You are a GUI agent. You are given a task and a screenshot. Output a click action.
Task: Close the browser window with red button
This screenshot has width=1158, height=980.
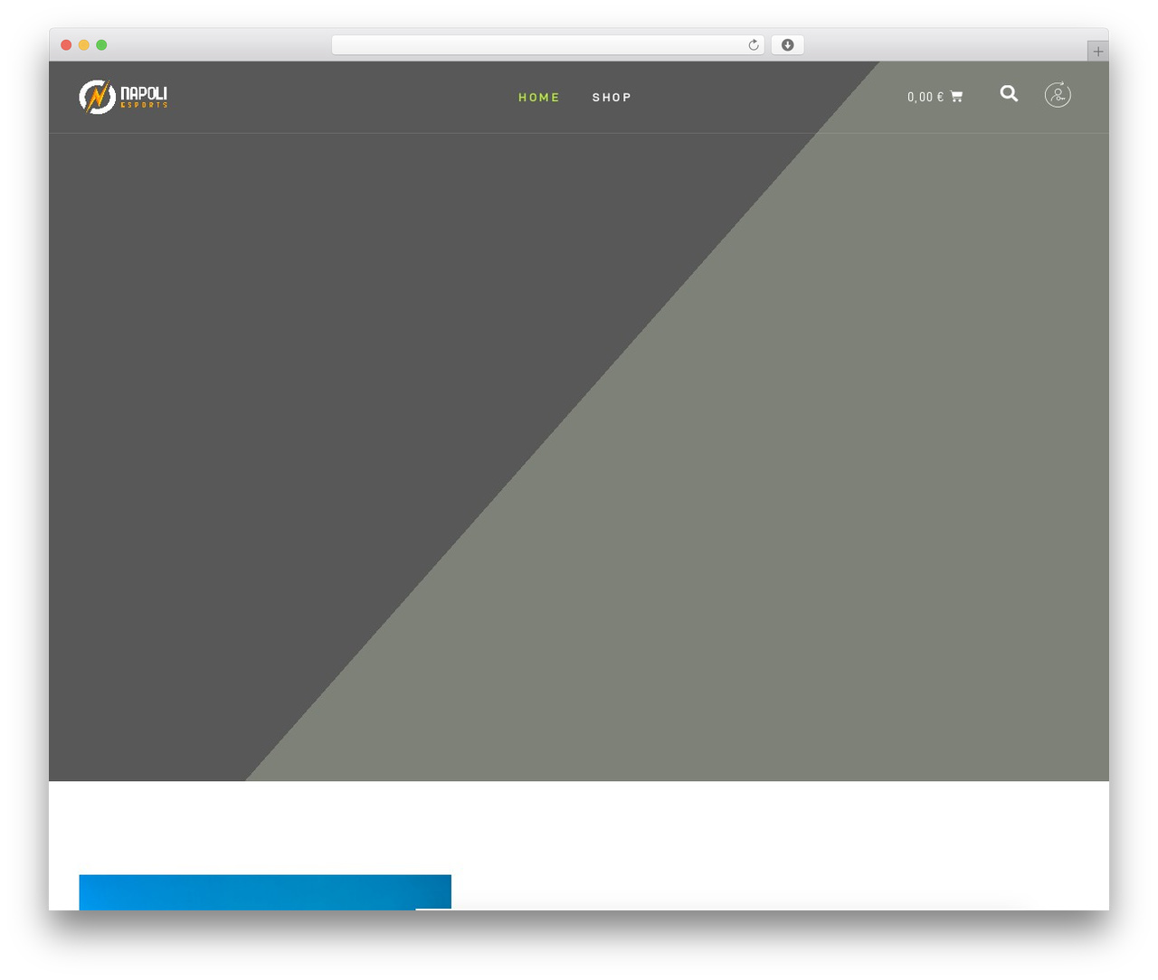tap(66, 45)
